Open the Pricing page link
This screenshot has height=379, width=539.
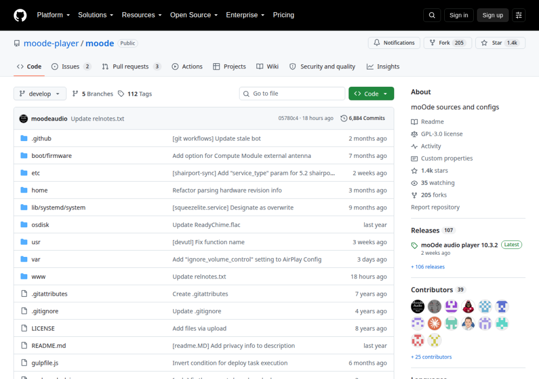tap(284, 15)
